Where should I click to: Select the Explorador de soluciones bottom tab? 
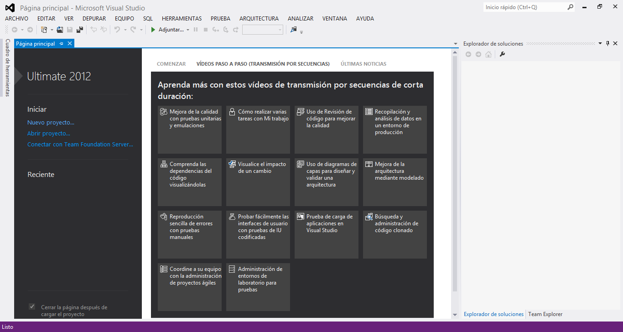point(494,314)
